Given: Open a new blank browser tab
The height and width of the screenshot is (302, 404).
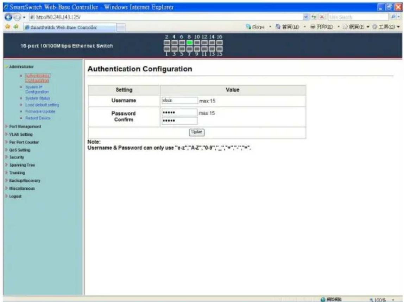Looking at the screenshot, I should 121,27.
